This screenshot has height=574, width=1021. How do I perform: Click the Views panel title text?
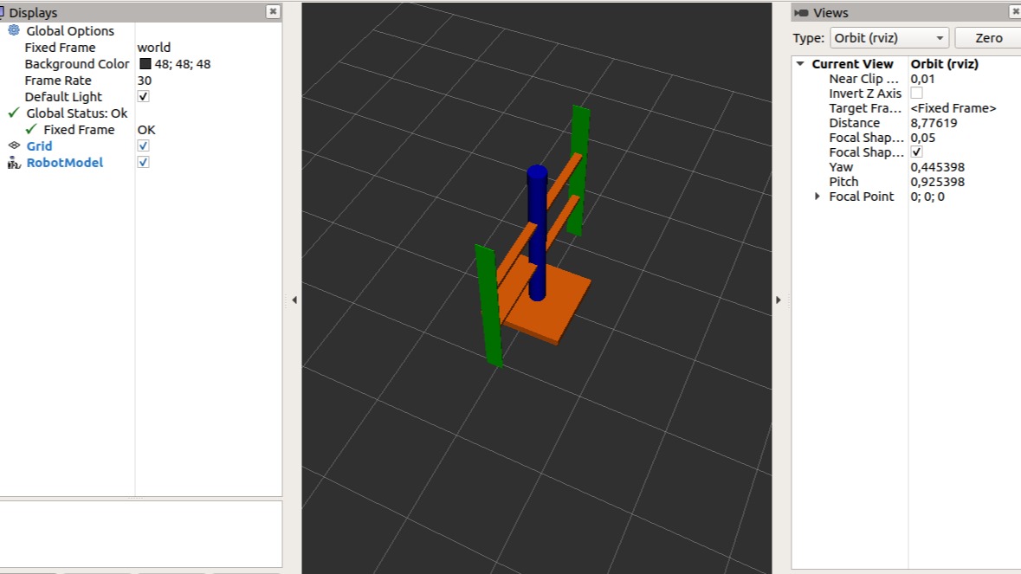click(x=830, y=12)
